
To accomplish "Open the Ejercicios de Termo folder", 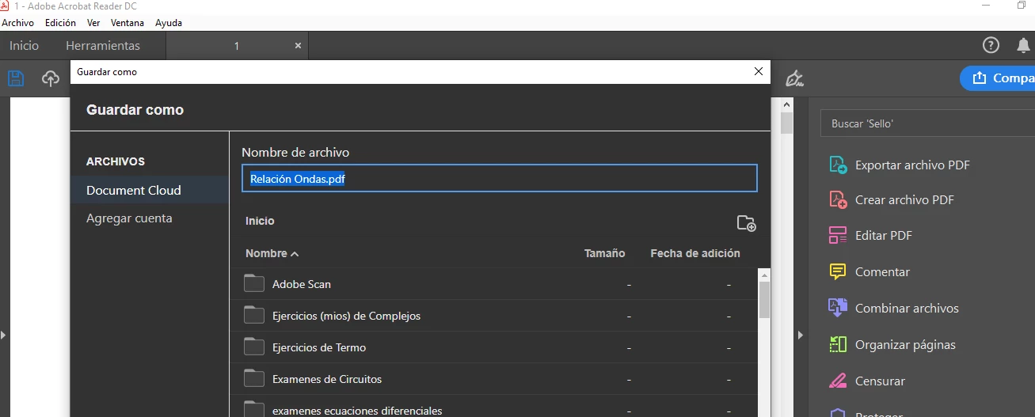I will click(493, 347).
